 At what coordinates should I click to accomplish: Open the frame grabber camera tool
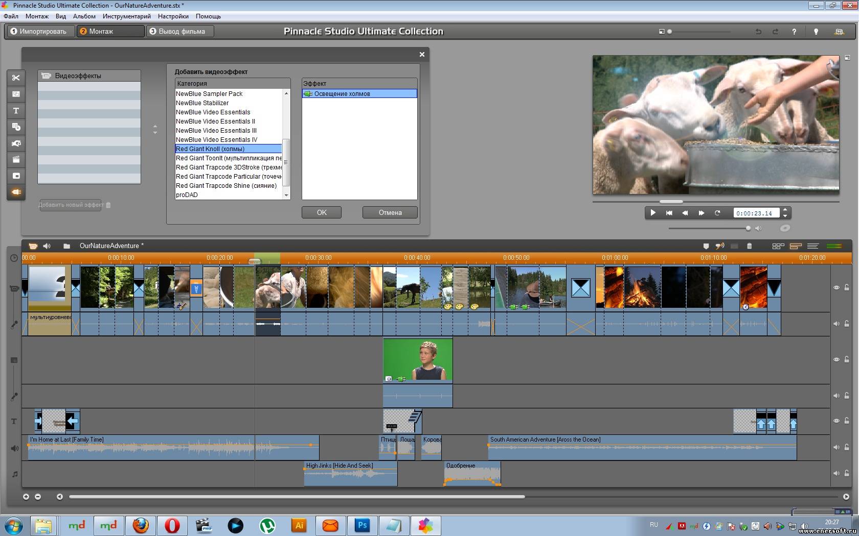coord(16,143)
